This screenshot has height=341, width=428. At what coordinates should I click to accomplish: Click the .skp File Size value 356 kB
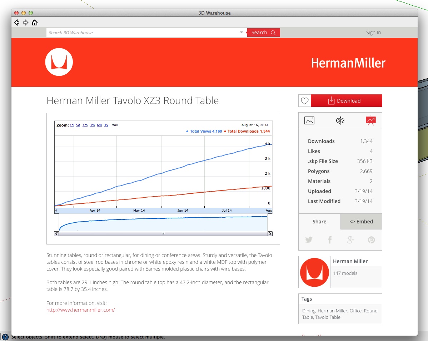pos(365,161)
